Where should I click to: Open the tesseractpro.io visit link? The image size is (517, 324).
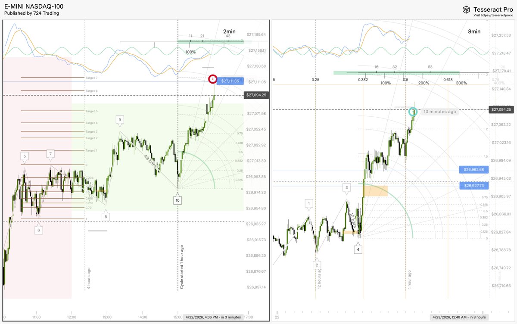(492, 15)
